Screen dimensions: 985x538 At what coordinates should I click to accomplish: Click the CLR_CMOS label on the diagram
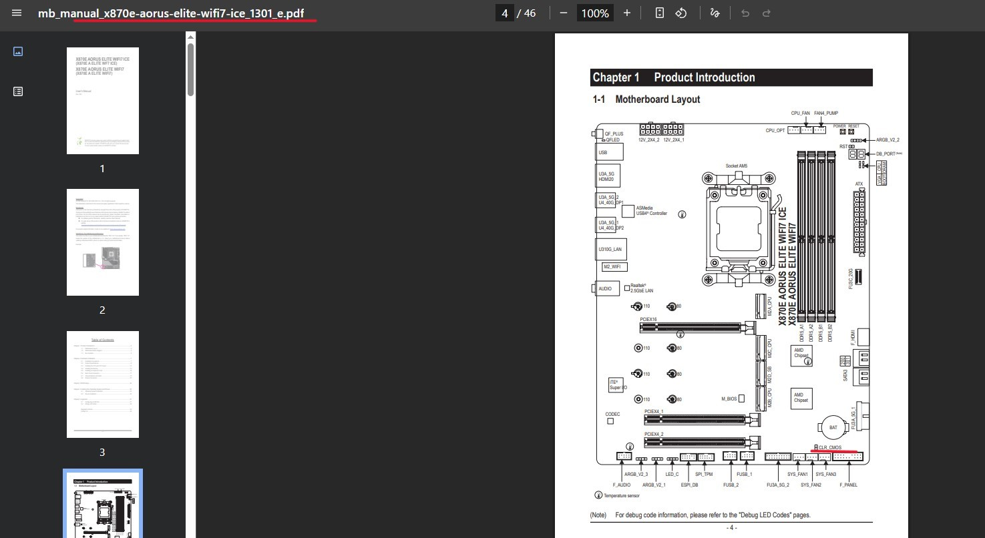[x=830, y=447]
